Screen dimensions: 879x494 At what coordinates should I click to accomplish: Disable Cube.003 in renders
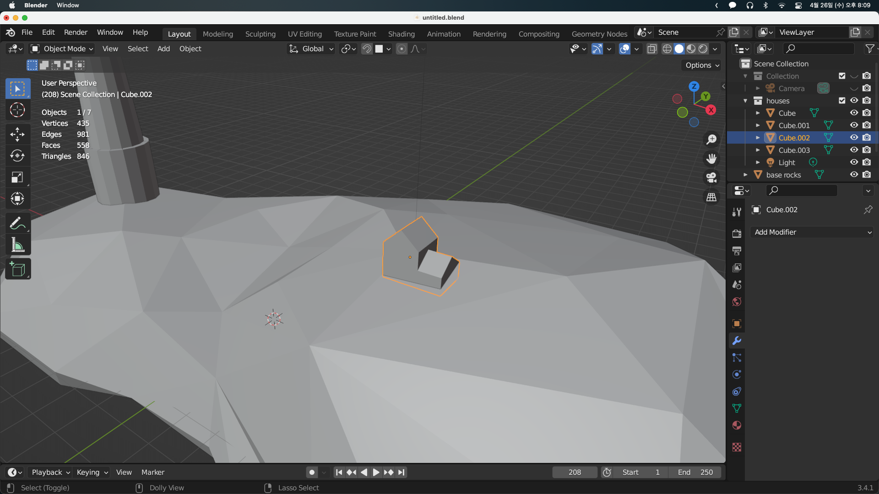tap(867, 150)
